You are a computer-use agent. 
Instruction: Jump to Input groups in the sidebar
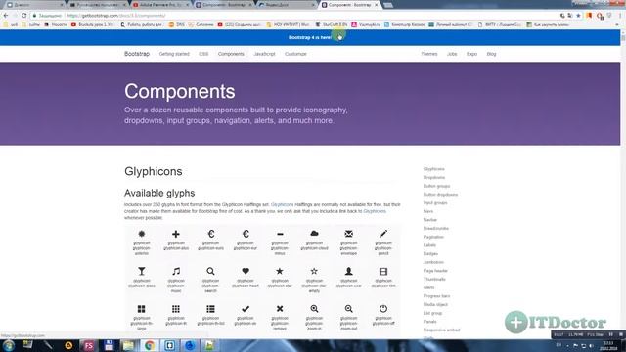click(435, 203)
